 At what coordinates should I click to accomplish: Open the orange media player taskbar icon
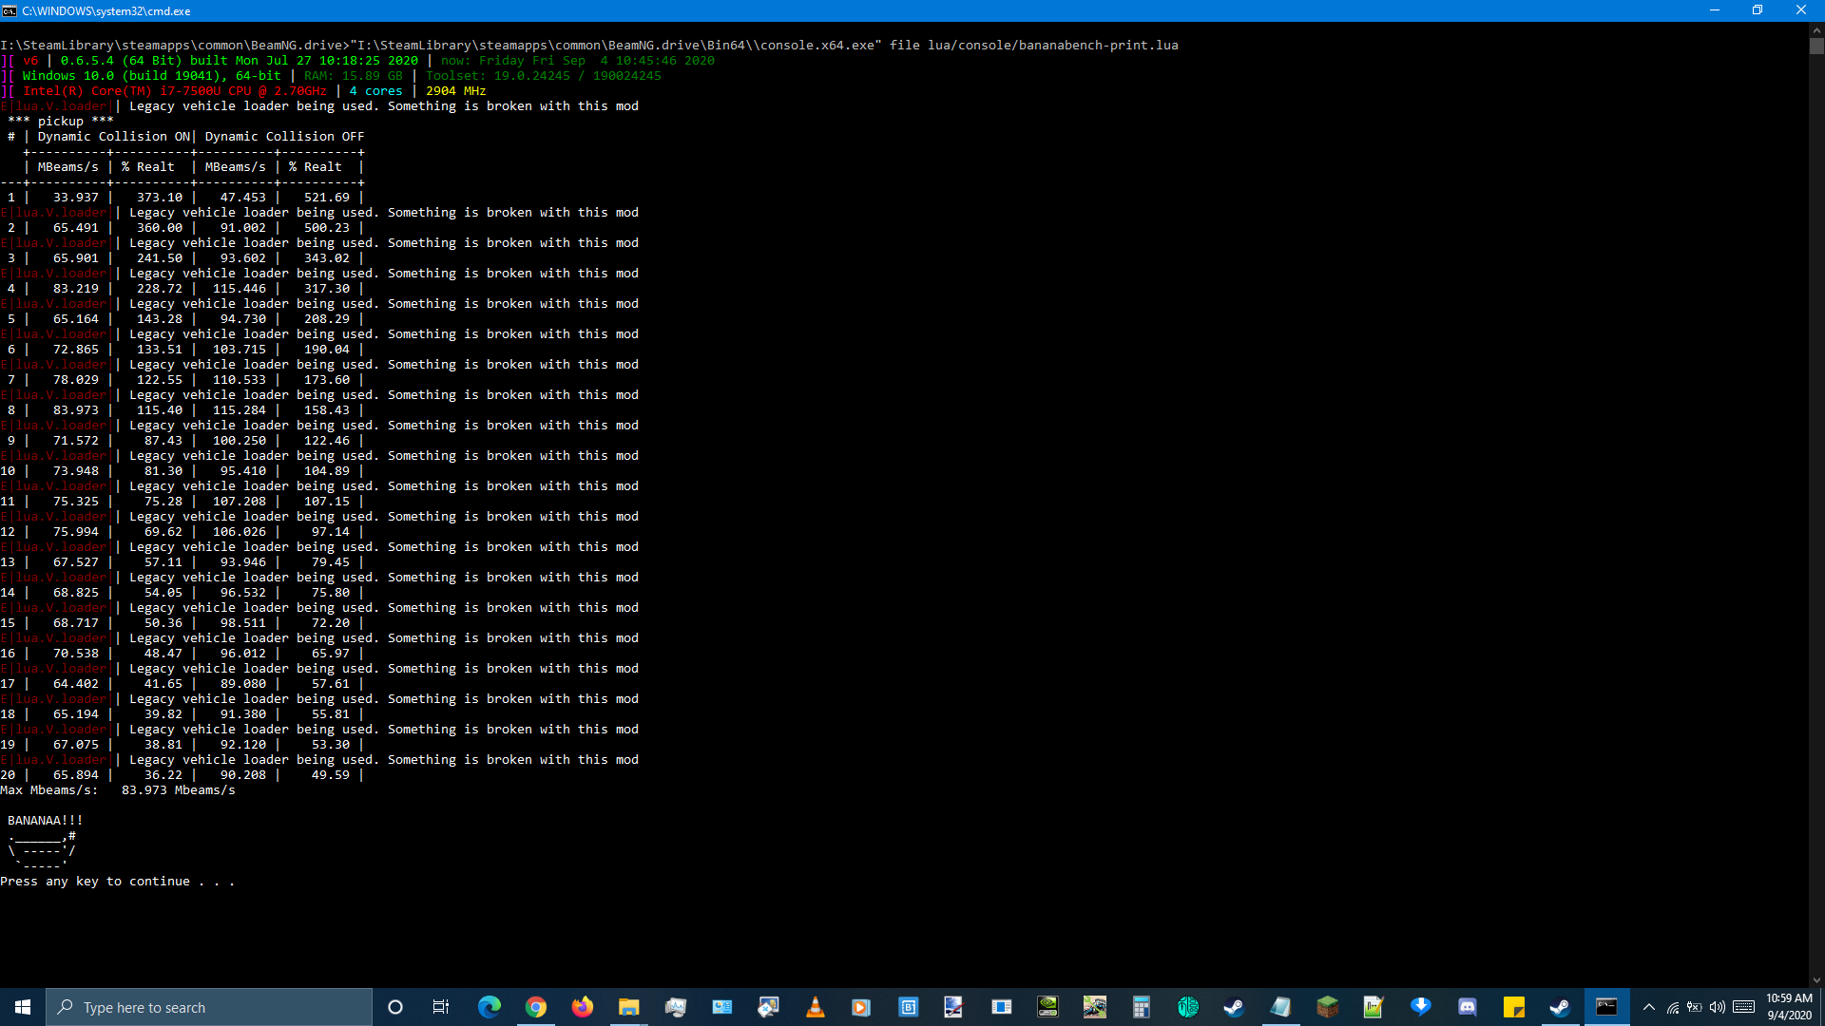(861, 1007)
